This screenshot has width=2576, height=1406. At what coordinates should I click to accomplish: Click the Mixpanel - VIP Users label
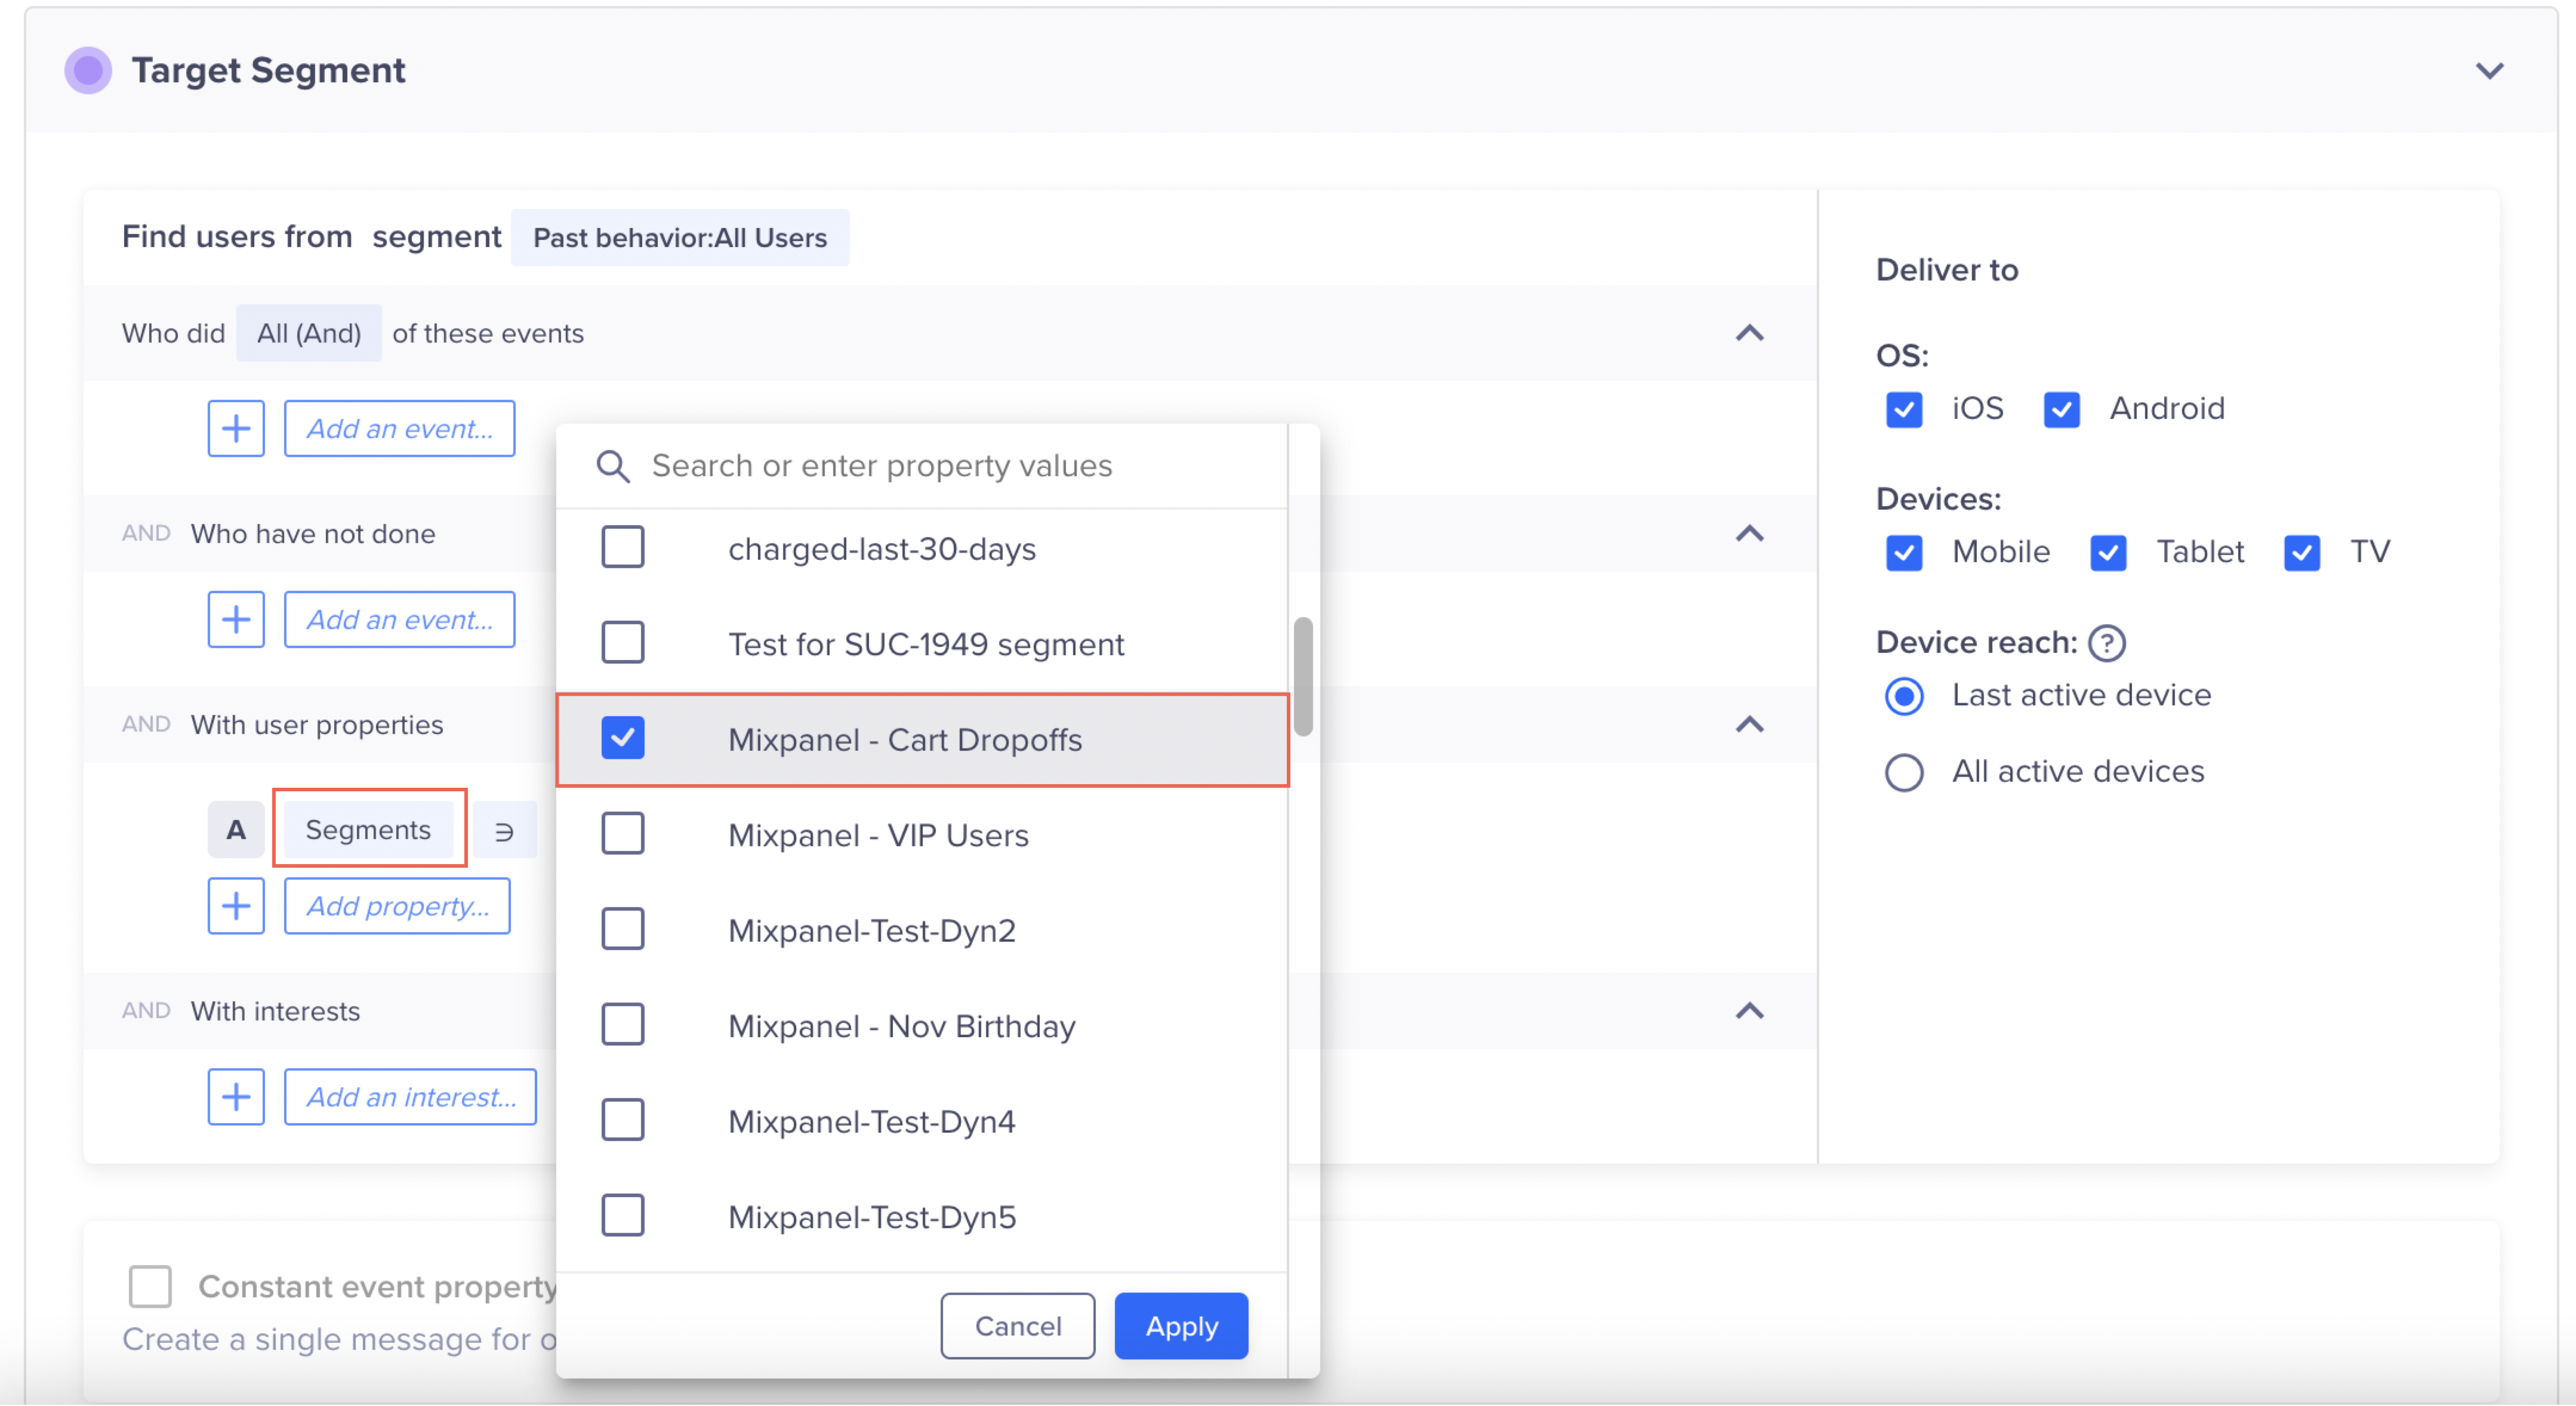[x=879, y=835]
